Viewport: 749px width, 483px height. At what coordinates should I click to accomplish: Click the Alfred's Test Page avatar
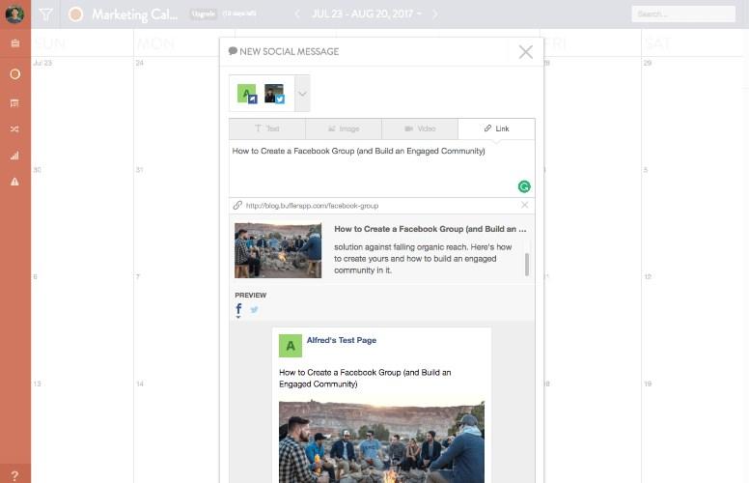tap(291, 346)
